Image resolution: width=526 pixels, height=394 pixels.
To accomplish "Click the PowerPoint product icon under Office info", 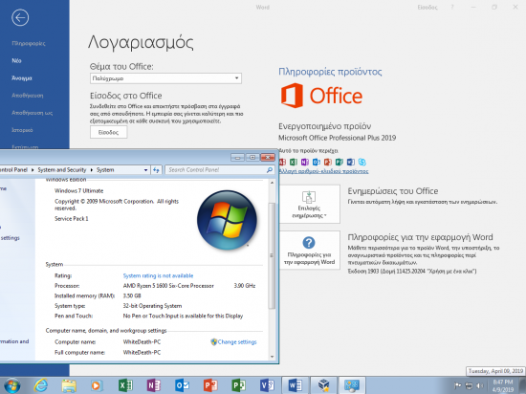I will [x=328, y=163].
